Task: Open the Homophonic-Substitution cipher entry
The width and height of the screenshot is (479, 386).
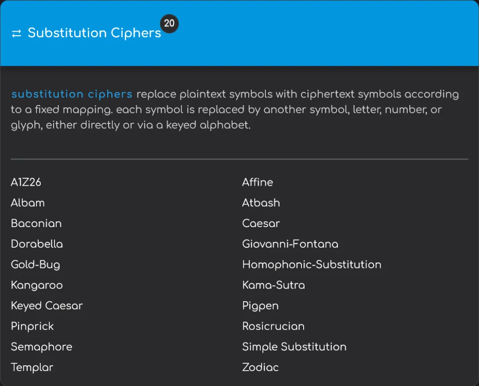Action: 312,265
